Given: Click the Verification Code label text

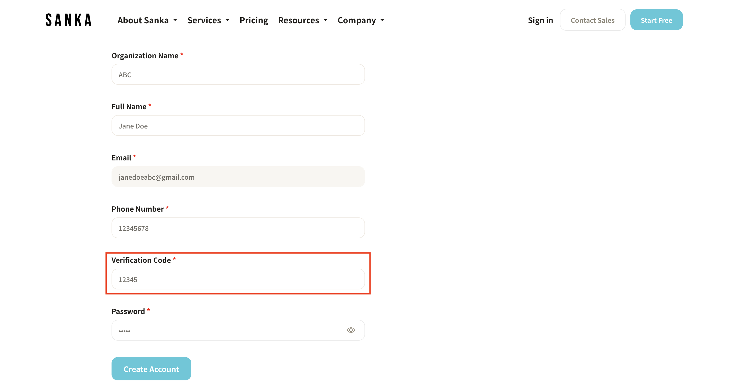Looking at the screenshot, I should click(141, 260).
